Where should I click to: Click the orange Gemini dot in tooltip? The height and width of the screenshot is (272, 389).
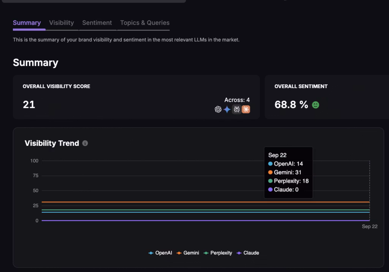[x=270, y=172]
